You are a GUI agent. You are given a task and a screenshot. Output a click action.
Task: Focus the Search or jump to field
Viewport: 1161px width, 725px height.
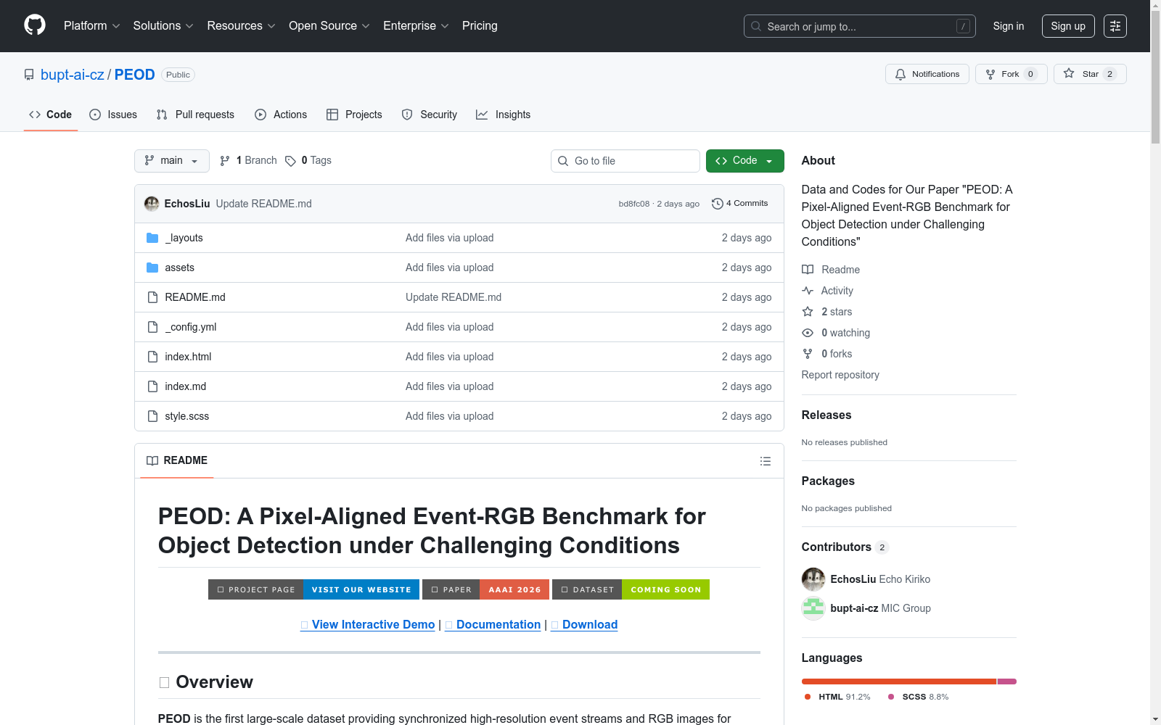pos(860,26)
